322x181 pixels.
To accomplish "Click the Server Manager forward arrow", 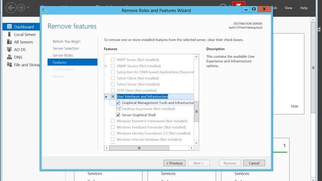I will [x=21, y=8].
